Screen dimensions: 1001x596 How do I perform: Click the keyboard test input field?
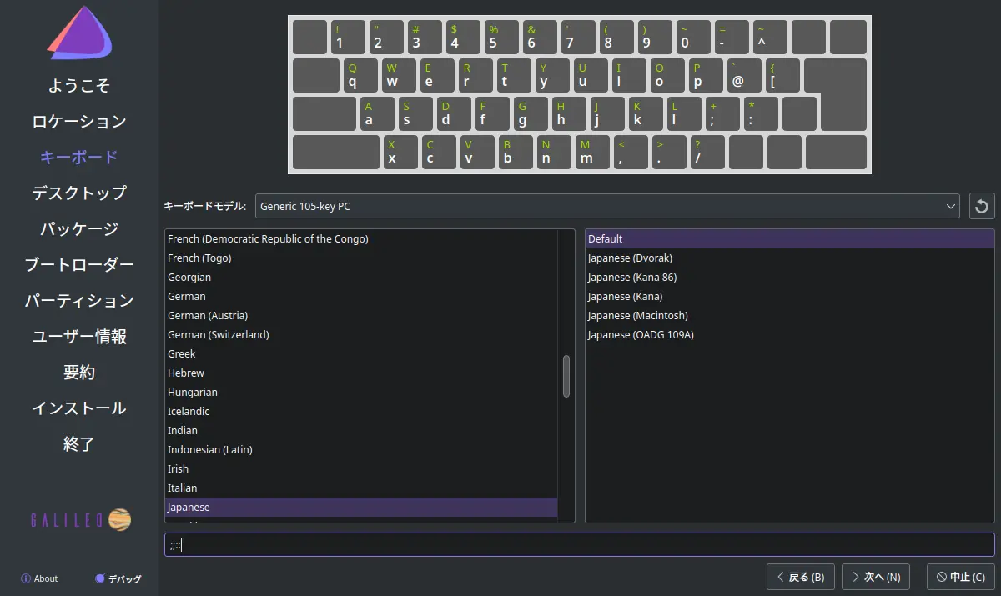[579, 545]
